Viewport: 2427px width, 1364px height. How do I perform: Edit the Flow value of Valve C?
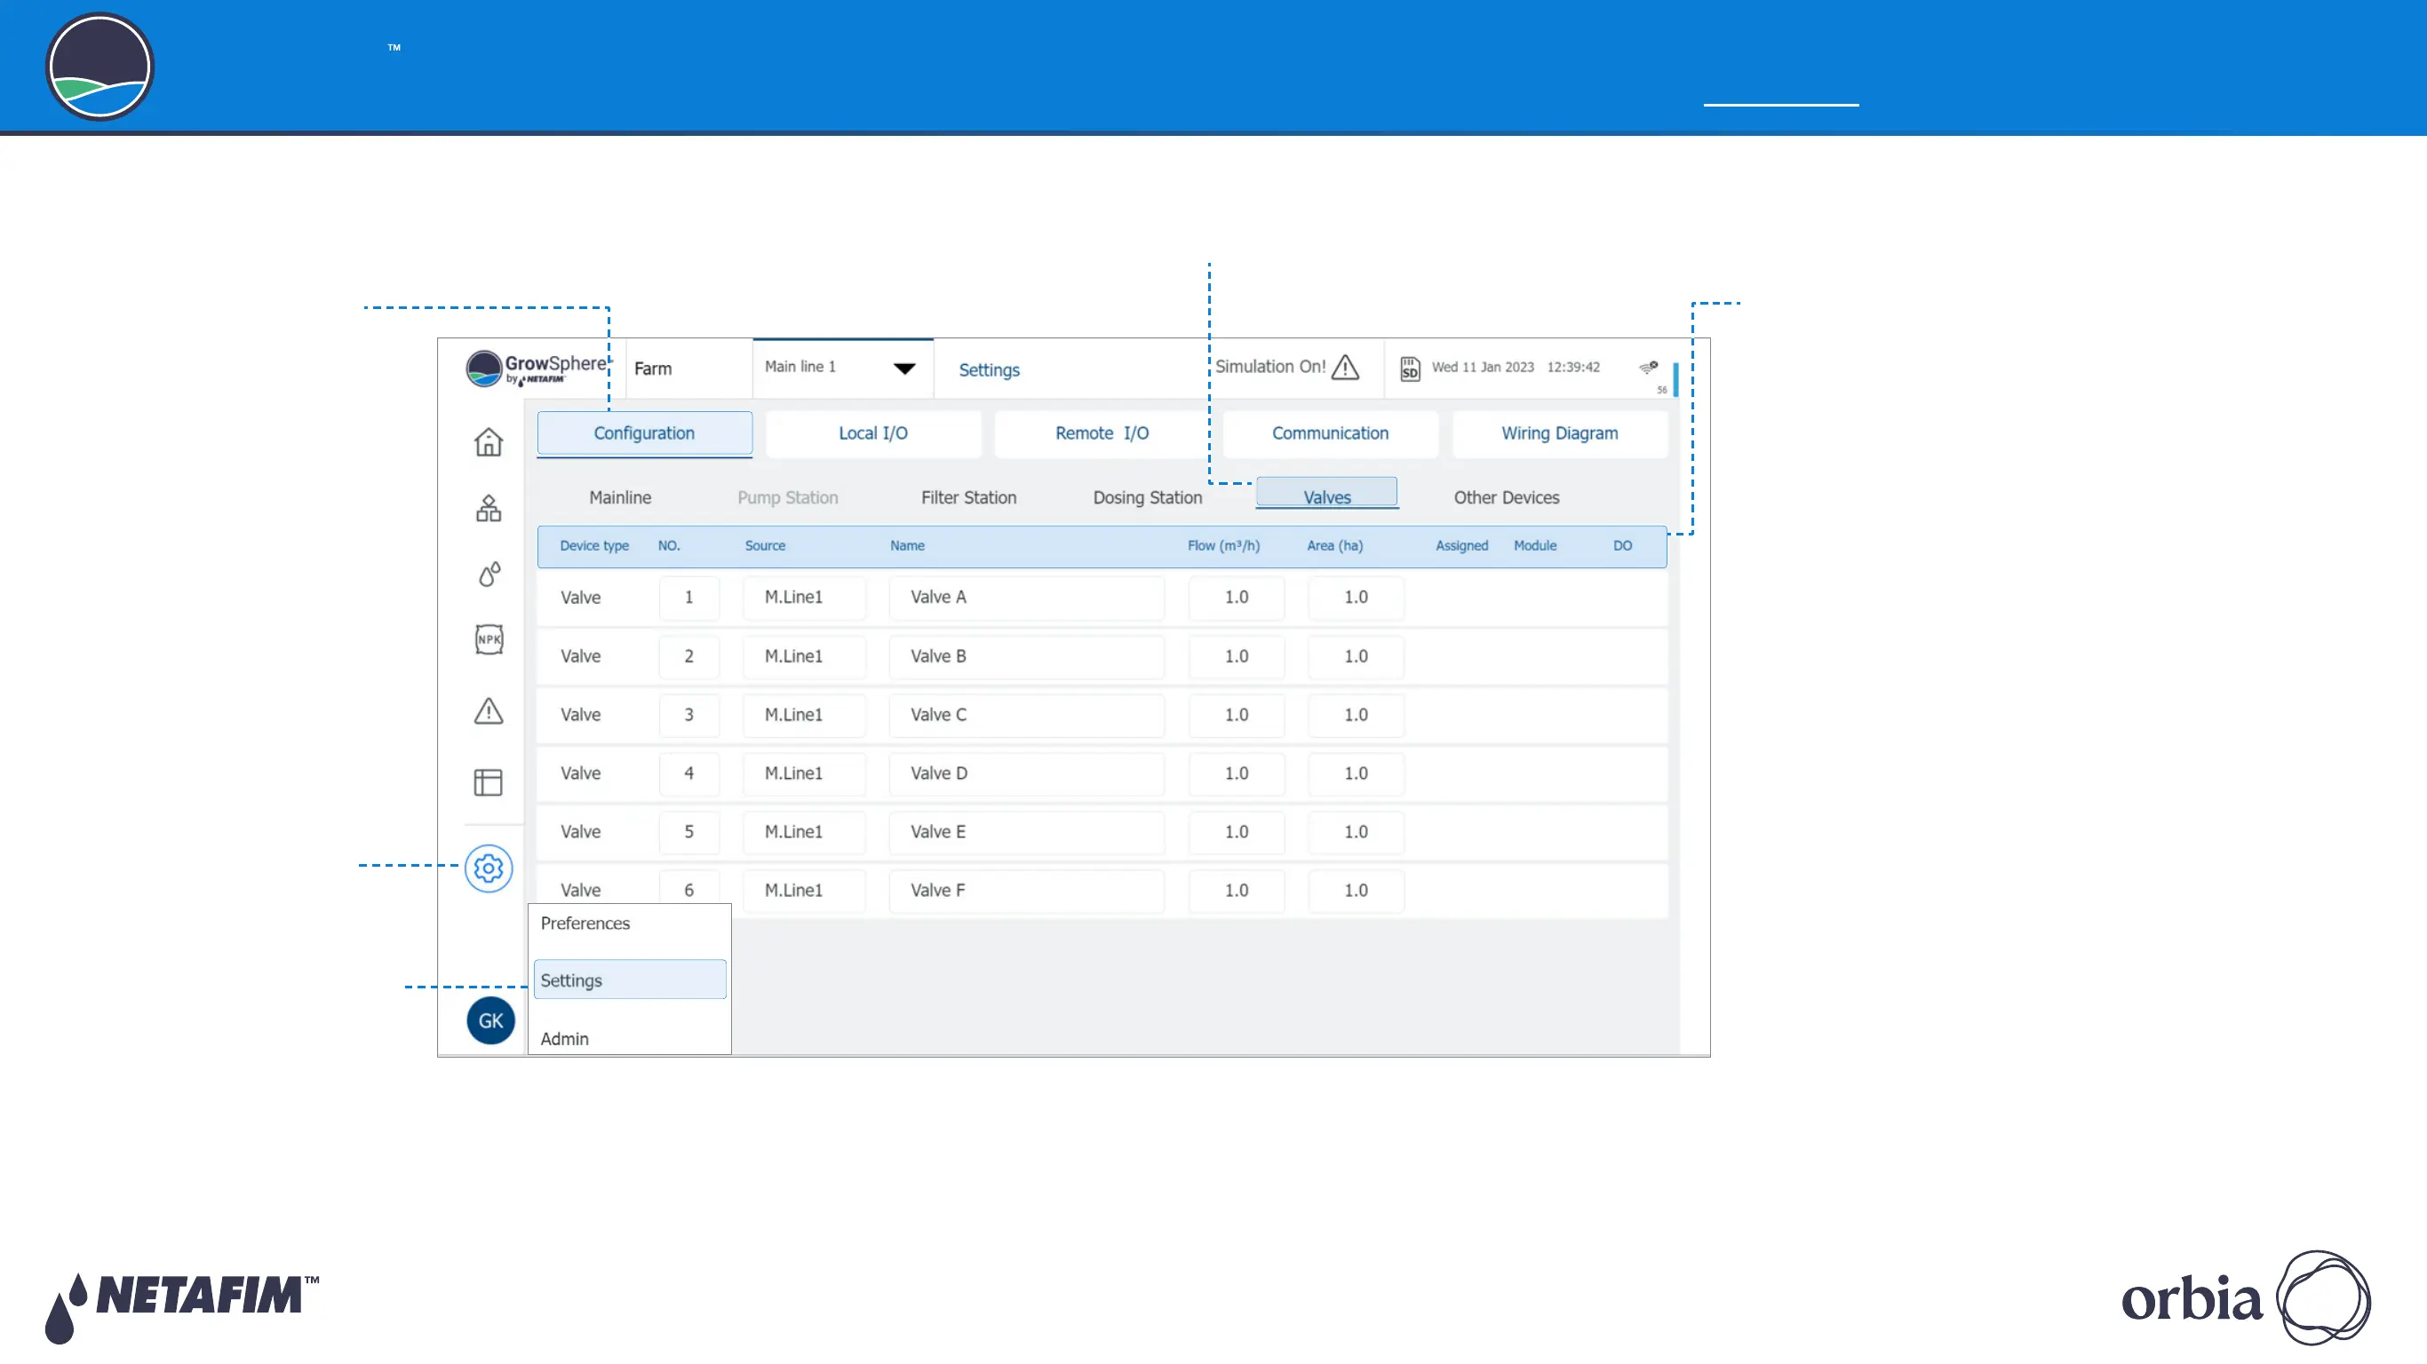tap(1236, 715)
